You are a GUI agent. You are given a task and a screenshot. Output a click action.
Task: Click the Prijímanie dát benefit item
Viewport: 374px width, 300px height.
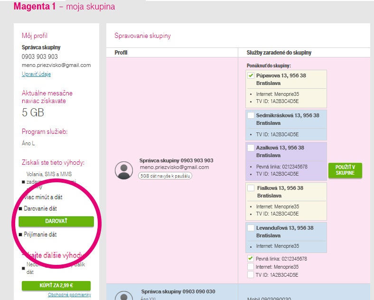[x=40, y=234]
